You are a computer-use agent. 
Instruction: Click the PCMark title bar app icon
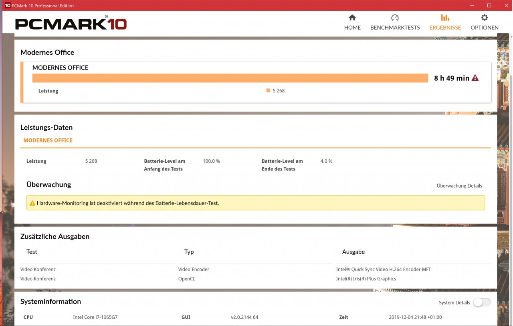(x=8, y=6)
